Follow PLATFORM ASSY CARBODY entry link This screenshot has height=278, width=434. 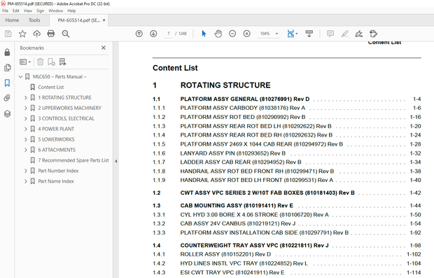(x=243, y=108)
